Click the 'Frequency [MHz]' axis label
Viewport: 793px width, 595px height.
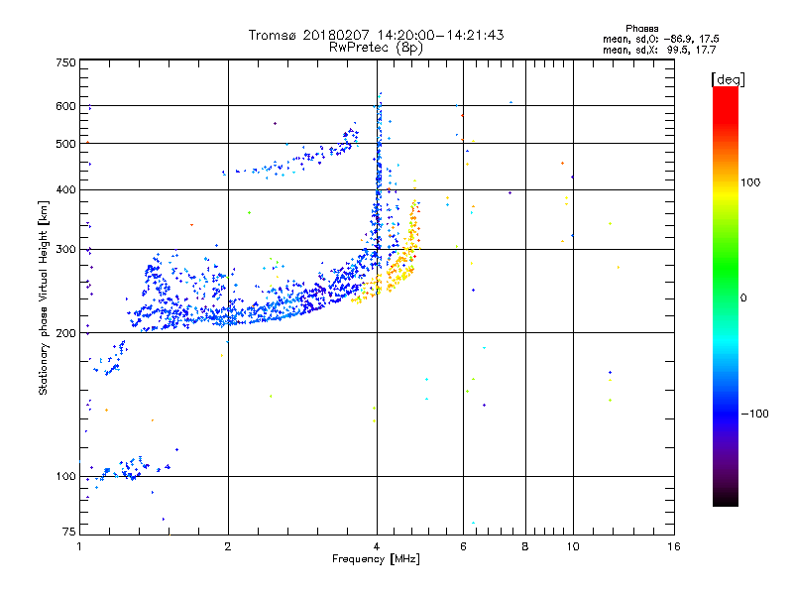coord(376,559)
